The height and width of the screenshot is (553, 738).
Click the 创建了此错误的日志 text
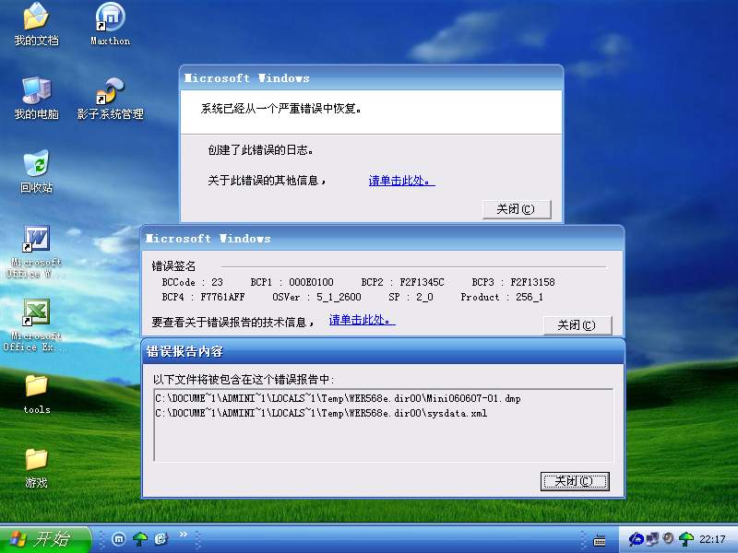coord(261,150)
